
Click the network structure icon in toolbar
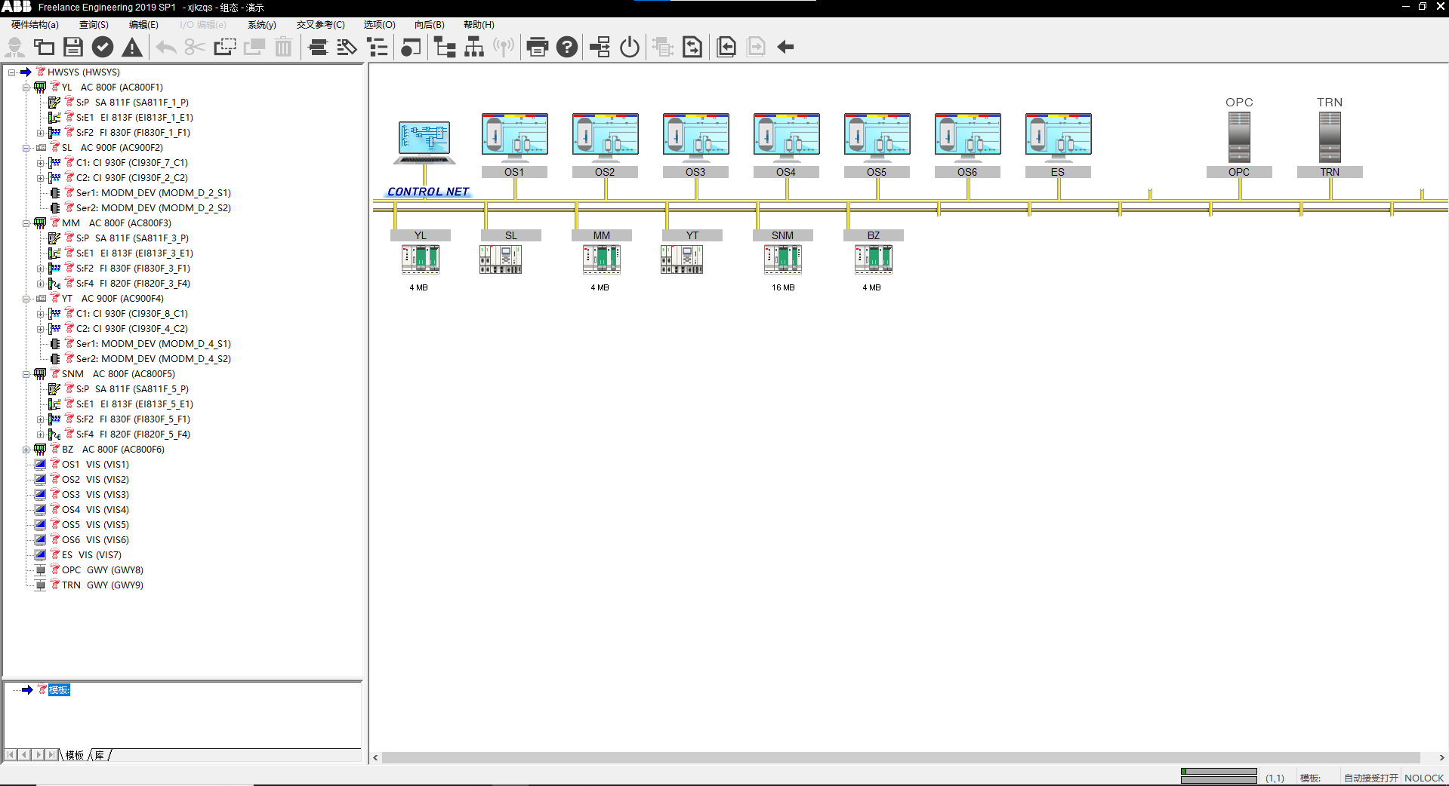474,47
